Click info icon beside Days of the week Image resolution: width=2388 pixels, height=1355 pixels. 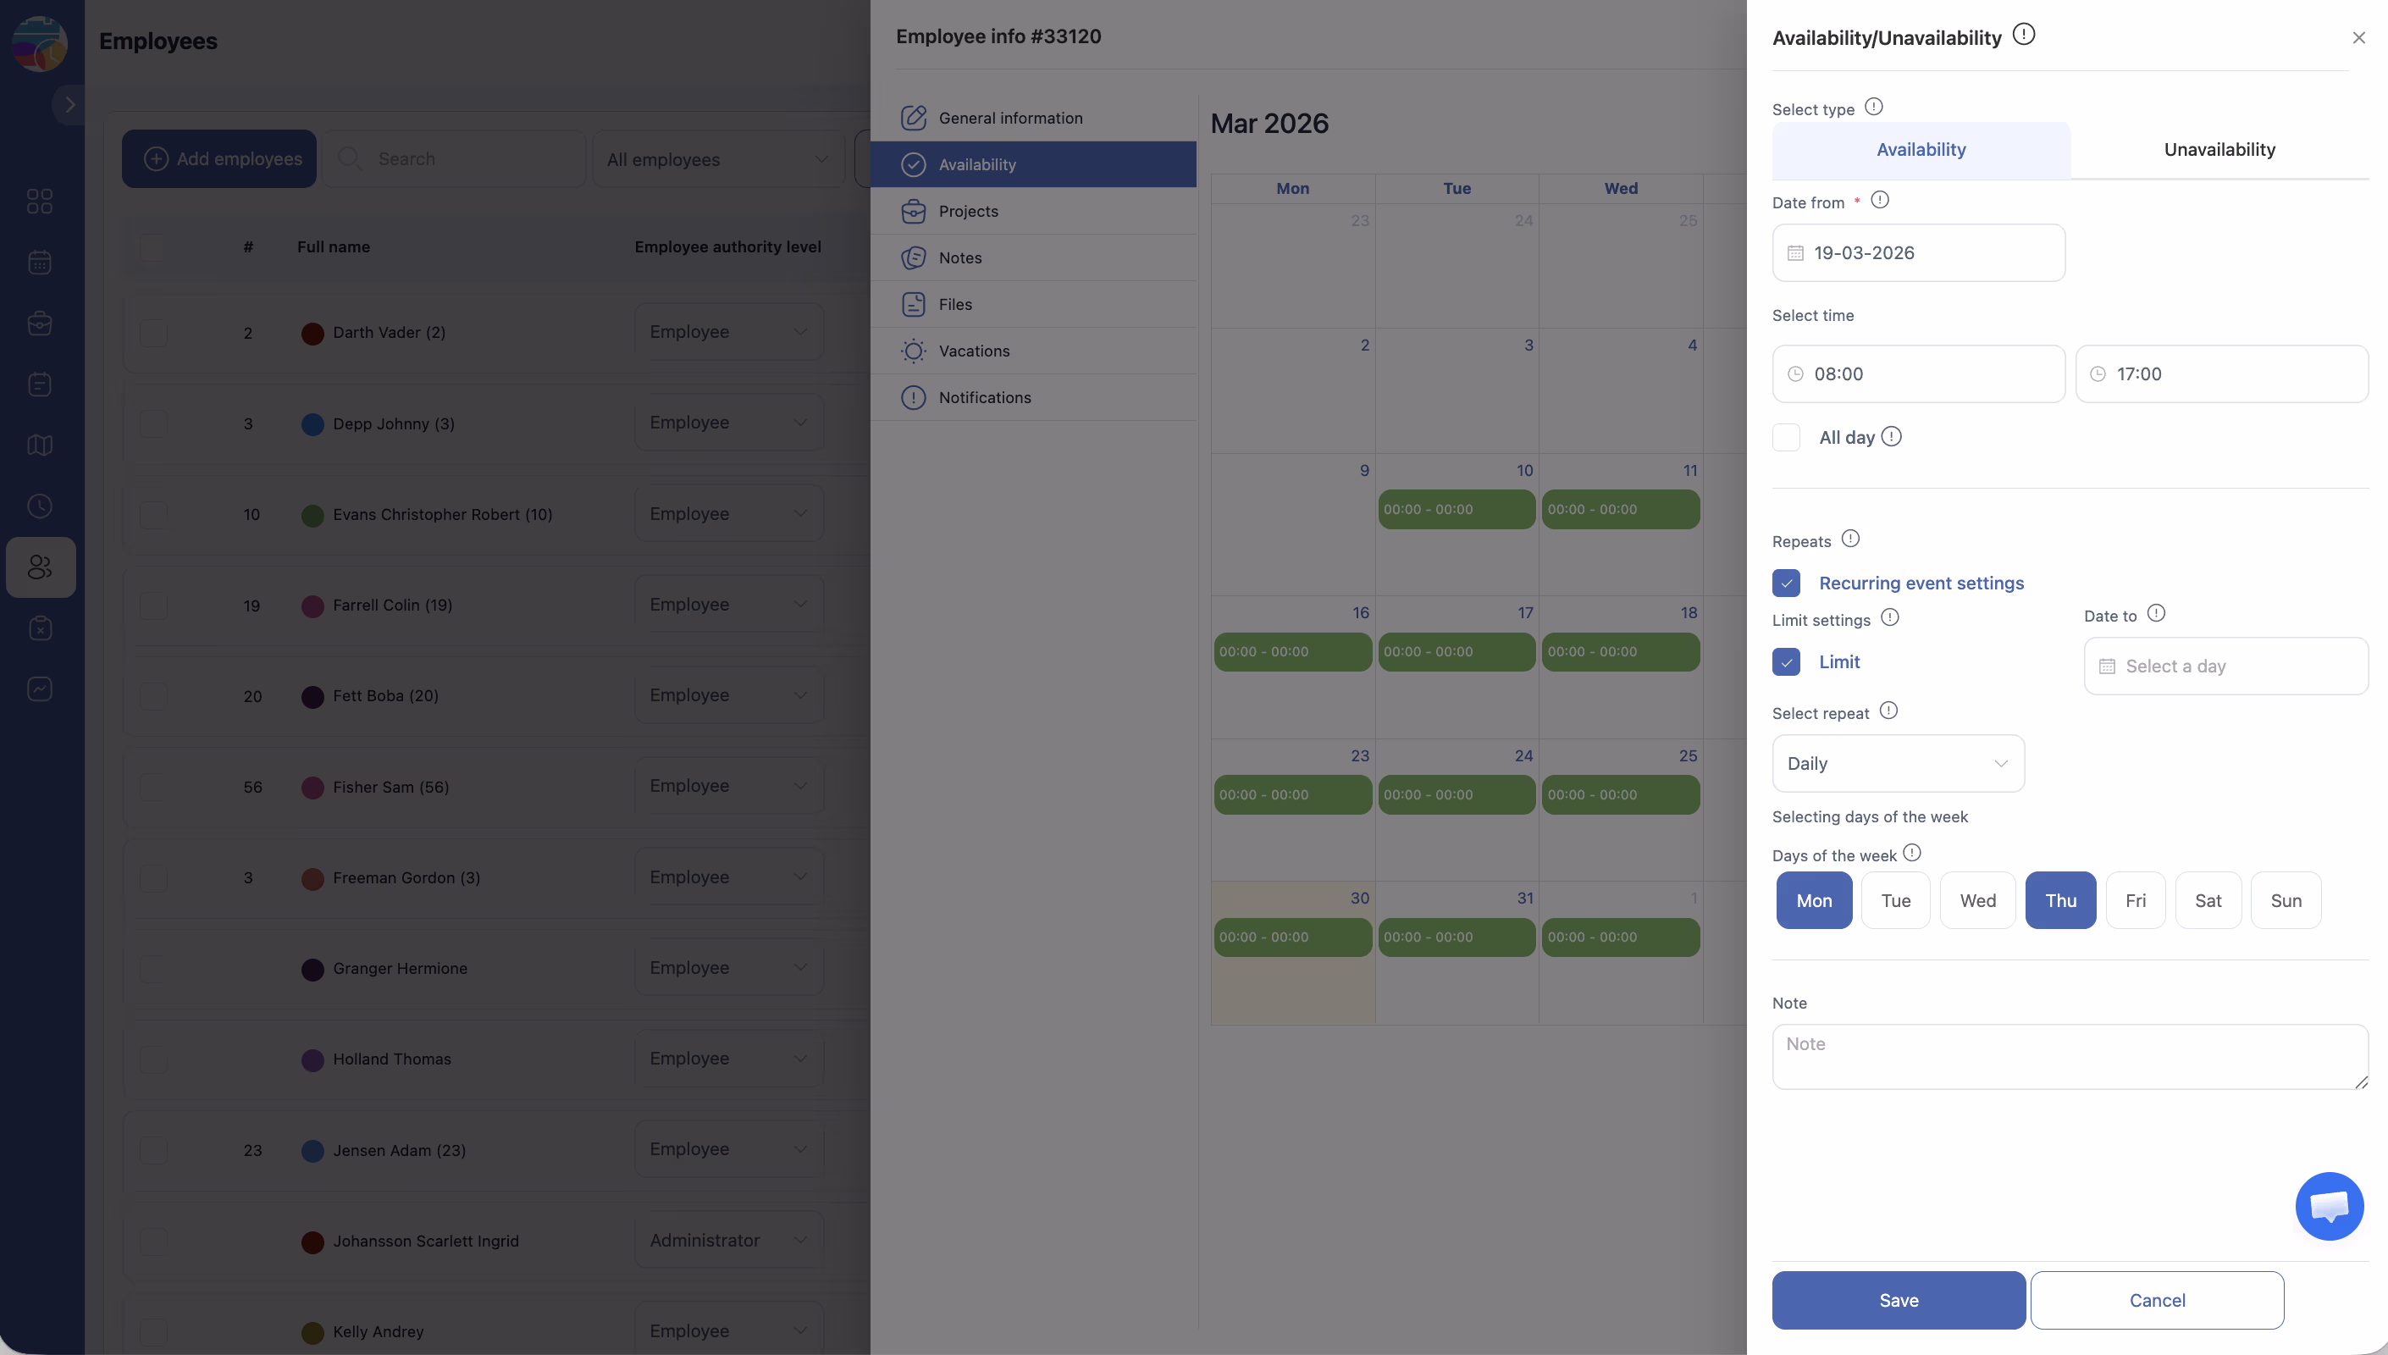coord(1912,853)
